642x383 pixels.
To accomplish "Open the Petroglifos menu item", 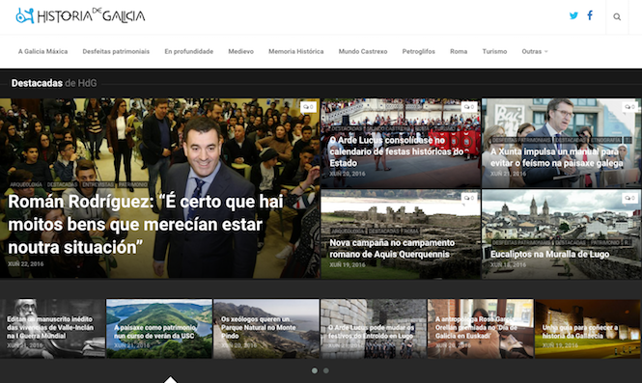I will (418, 51).
